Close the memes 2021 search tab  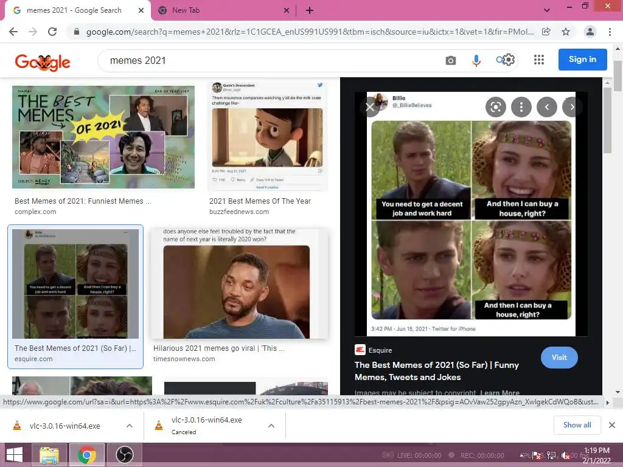[x=141, y=11]
